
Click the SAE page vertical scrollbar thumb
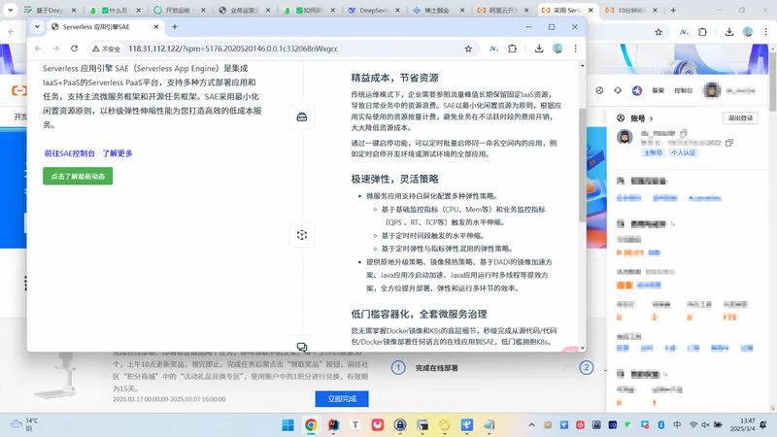[582, 165]
